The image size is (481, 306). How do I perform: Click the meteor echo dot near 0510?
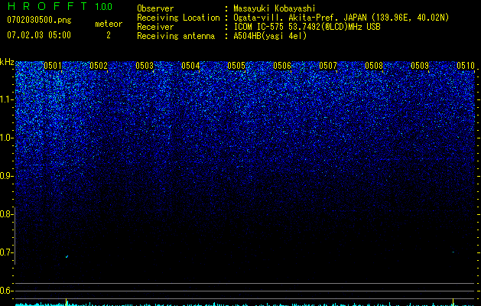(453, 252)
